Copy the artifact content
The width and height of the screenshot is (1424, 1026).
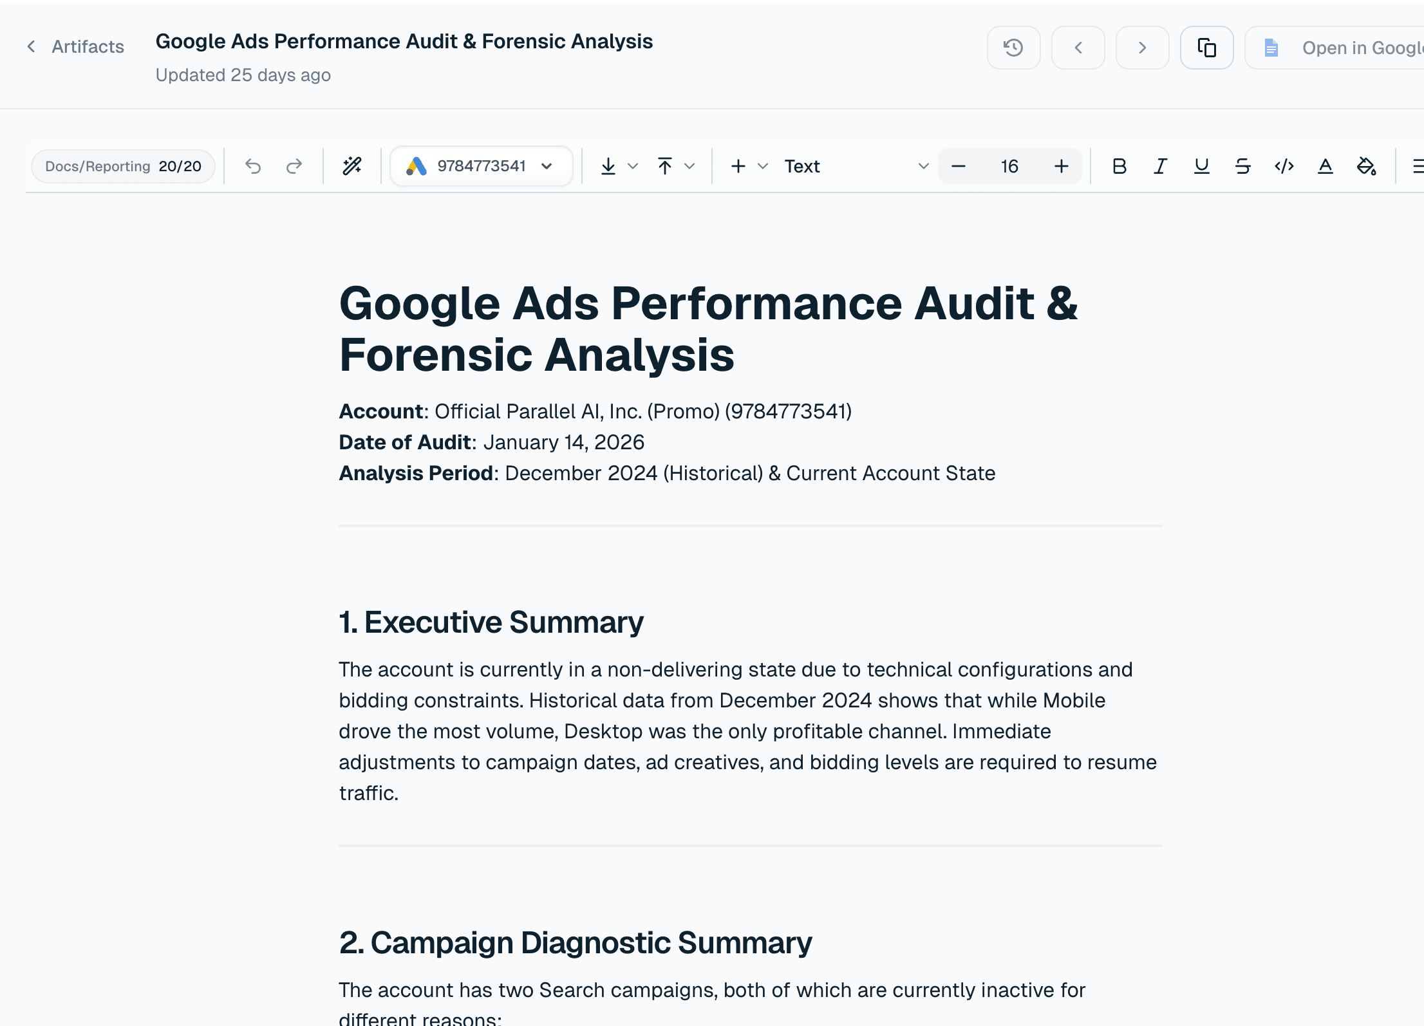point(1207,48)
